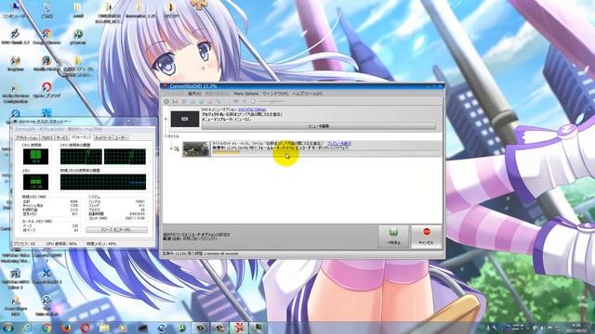Adjust the slider in the ConvertXtoDVD toolbar
The width and height of the screenshot is (595, 334).
point(271,101)
